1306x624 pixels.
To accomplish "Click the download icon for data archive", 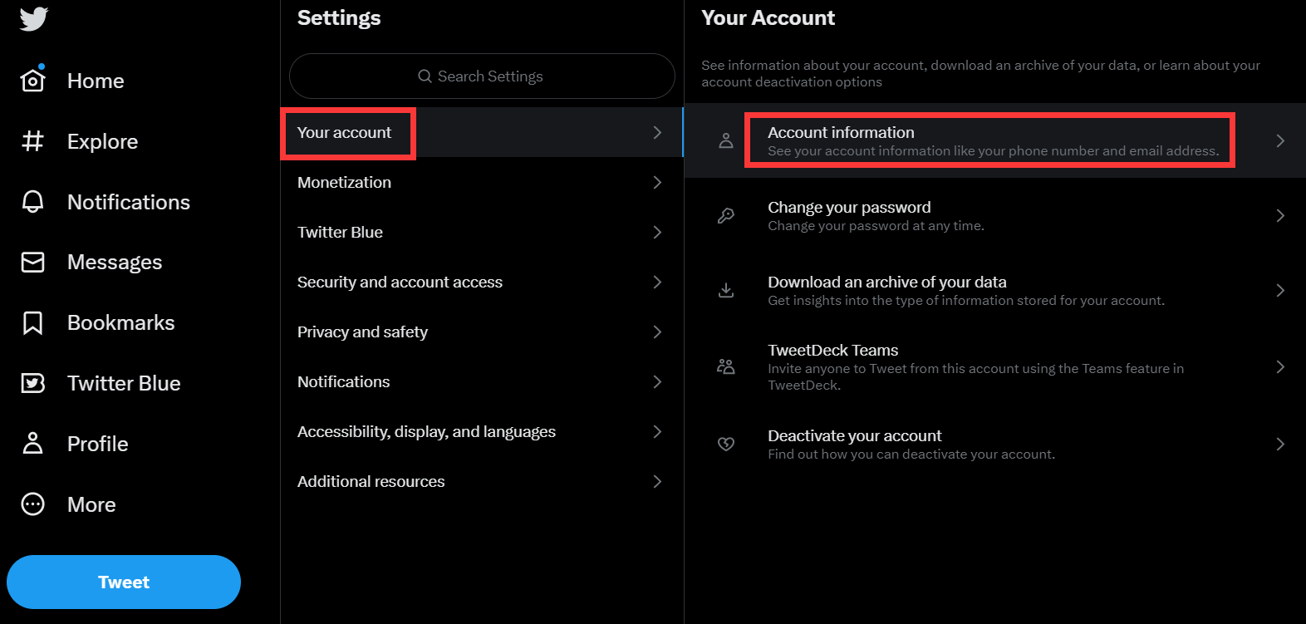I will pyautogui.click(x=725, y=291).
